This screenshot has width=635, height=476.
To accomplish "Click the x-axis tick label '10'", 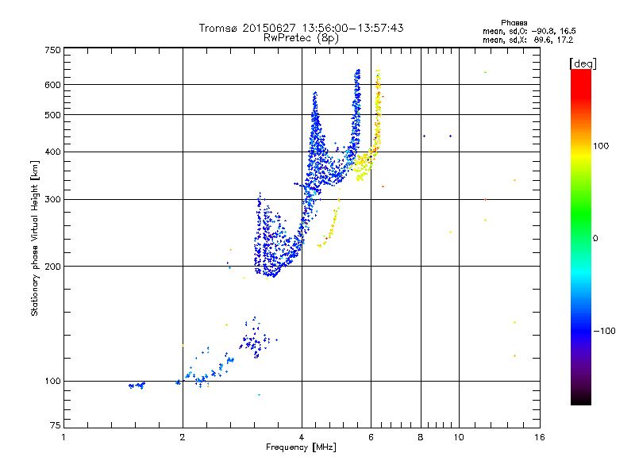I will (459, 437).
